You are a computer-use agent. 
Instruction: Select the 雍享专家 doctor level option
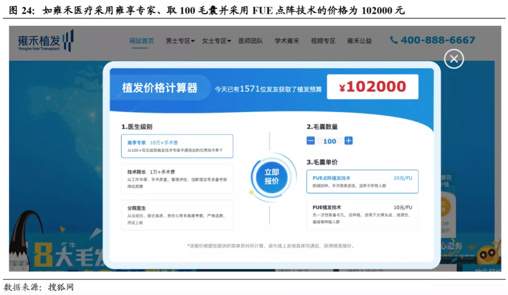coord(177,146)
